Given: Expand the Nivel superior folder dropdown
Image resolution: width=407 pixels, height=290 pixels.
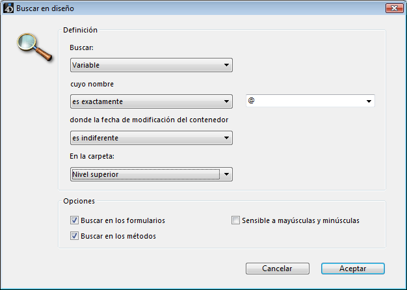Looking at the screenshot, I should 226,174.
